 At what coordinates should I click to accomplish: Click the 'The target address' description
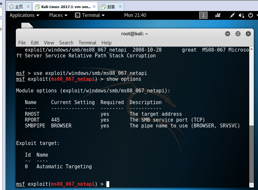click(156, 114)
